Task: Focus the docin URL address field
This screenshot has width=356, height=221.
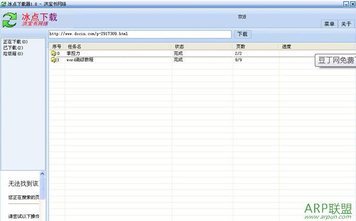Action: coord(140,34)
